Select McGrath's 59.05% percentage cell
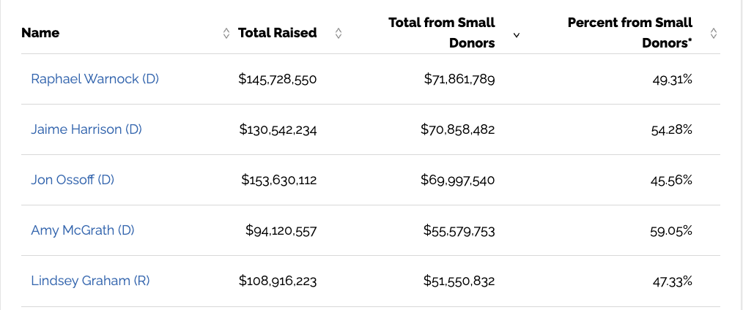 [671, 230]
